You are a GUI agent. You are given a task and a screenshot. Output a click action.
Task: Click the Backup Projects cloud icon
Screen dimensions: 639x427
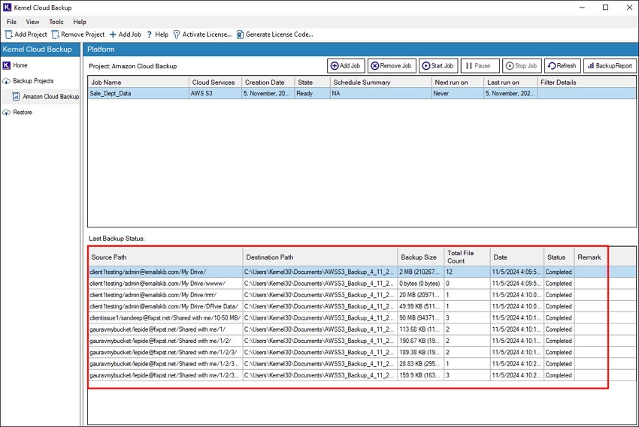click(x=6, y=81)
